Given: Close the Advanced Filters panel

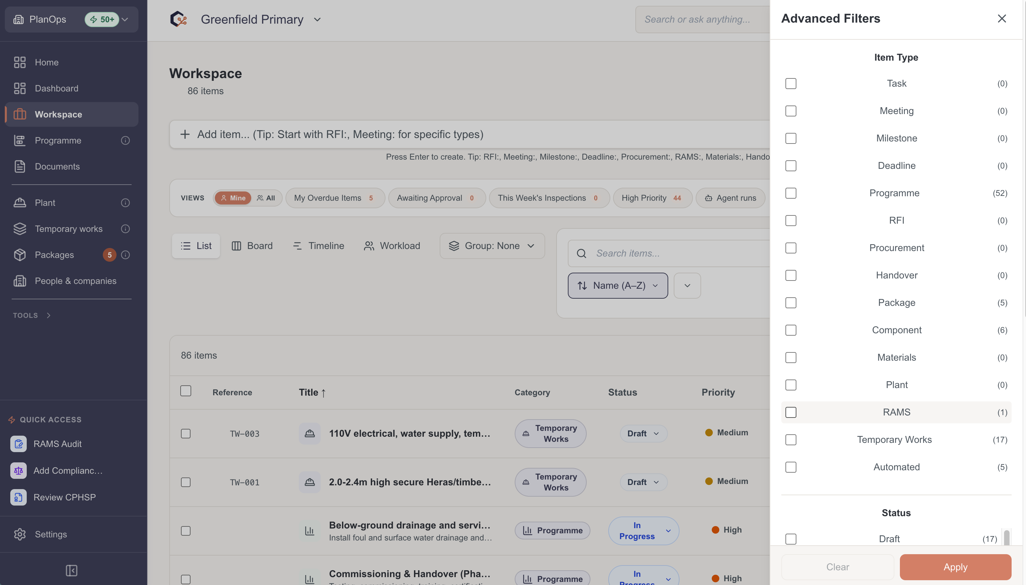Looking at the screenshot, I should pos(1002,18).
